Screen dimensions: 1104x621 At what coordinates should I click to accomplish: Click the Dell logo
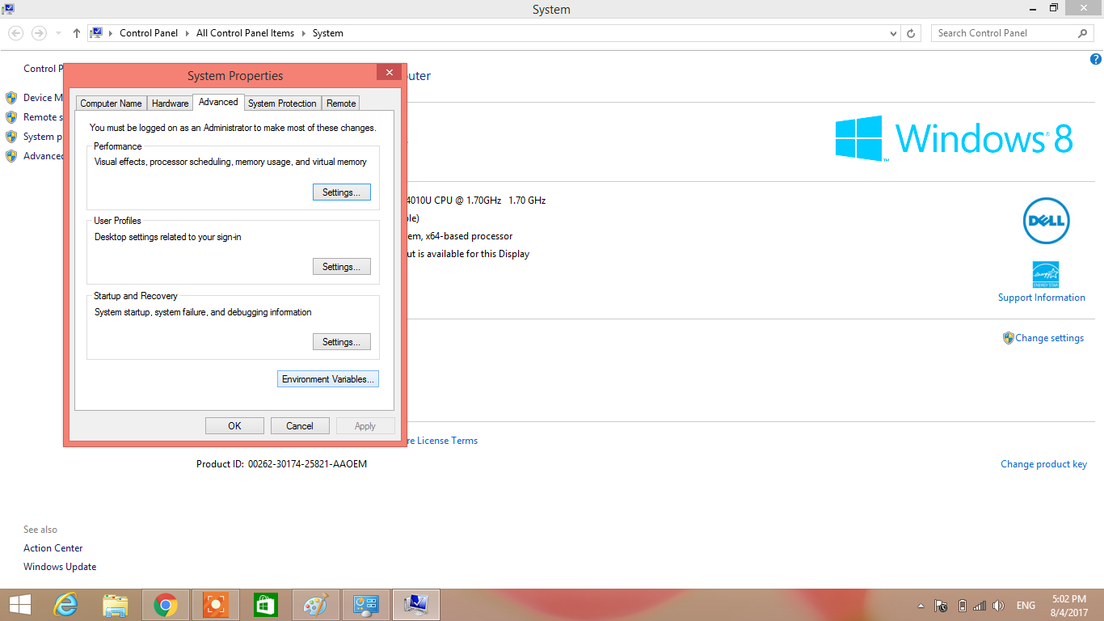(x=1047, y=221)
